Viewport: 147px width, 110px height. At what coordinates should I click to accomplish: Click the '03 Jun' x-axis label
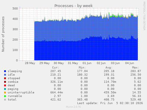[x=115, y=63]
